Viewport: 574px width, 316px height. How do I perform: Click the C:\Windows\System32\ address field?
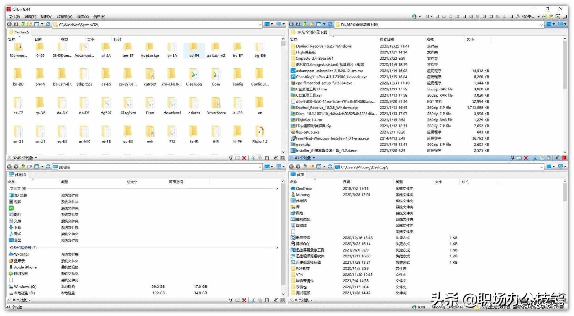[x=158, y=25]
